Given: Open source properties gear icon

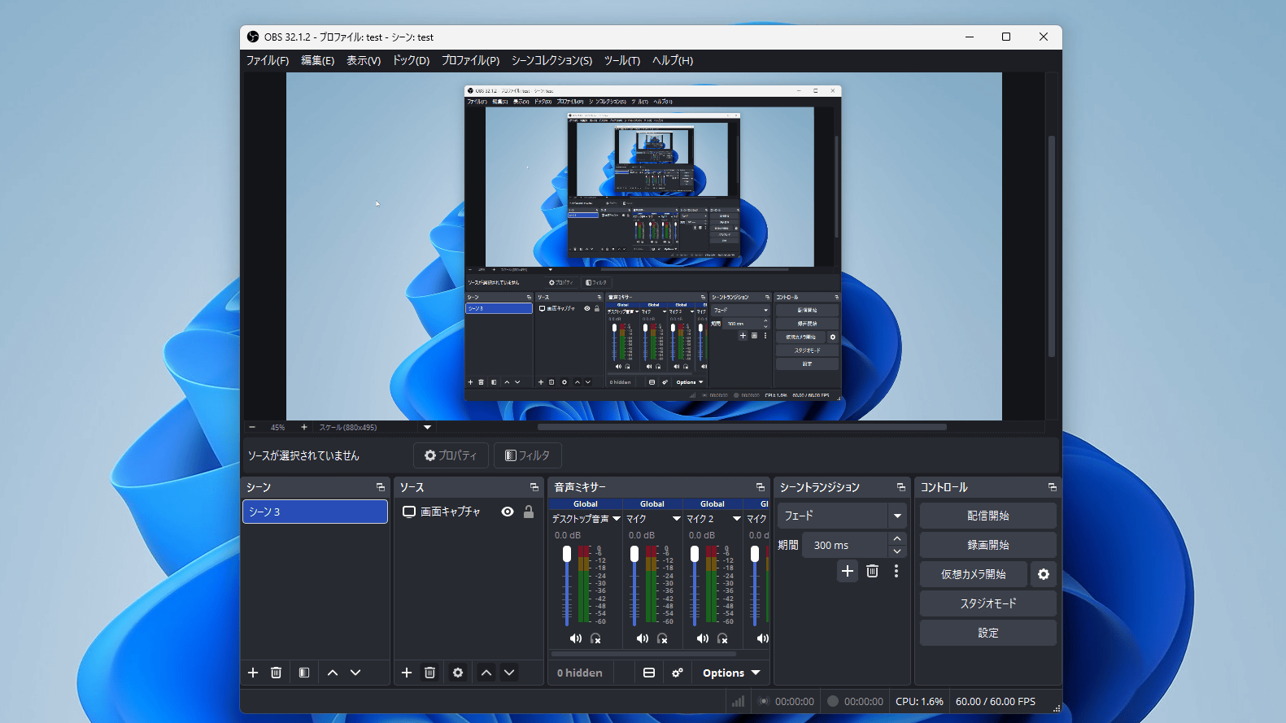Looking at the screenshot, I should click(458, 673).
